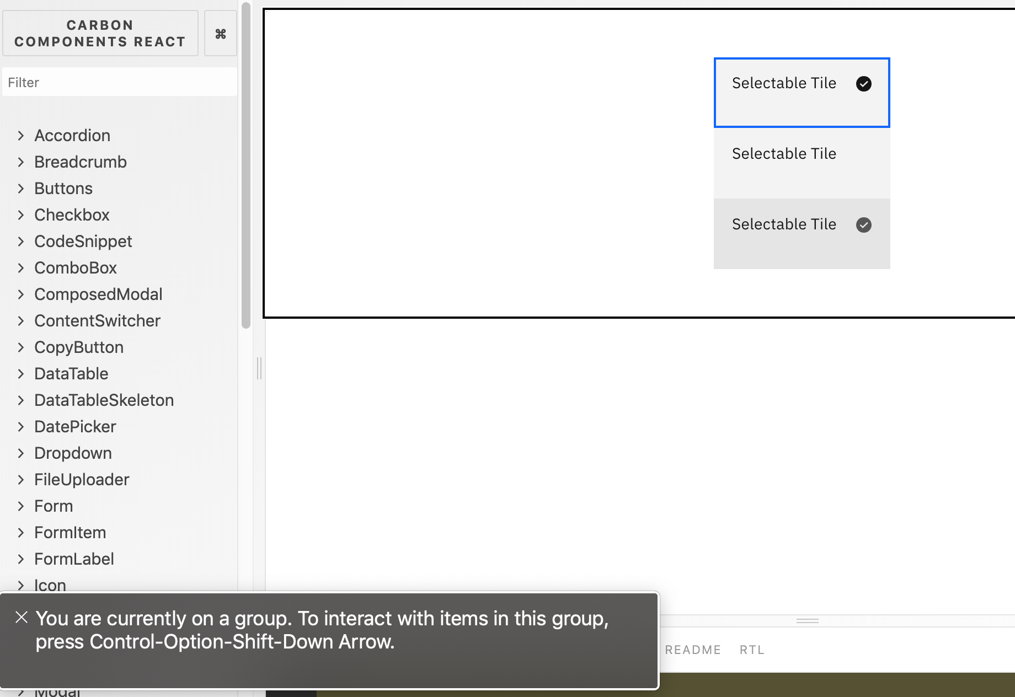Expand the Buttons chevron
1015x697 pixels.
tap(20, 189)
